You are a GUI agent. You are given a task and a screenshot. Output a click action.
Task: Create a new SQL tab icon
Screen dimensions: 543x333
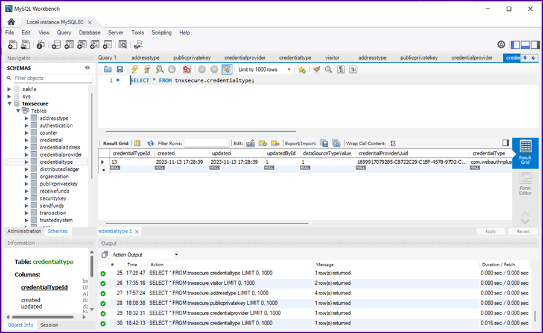[13, 45]
